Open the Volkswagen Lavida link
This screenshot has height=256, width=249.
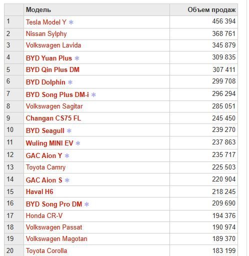pyautogui.click(x=53, y=45)
